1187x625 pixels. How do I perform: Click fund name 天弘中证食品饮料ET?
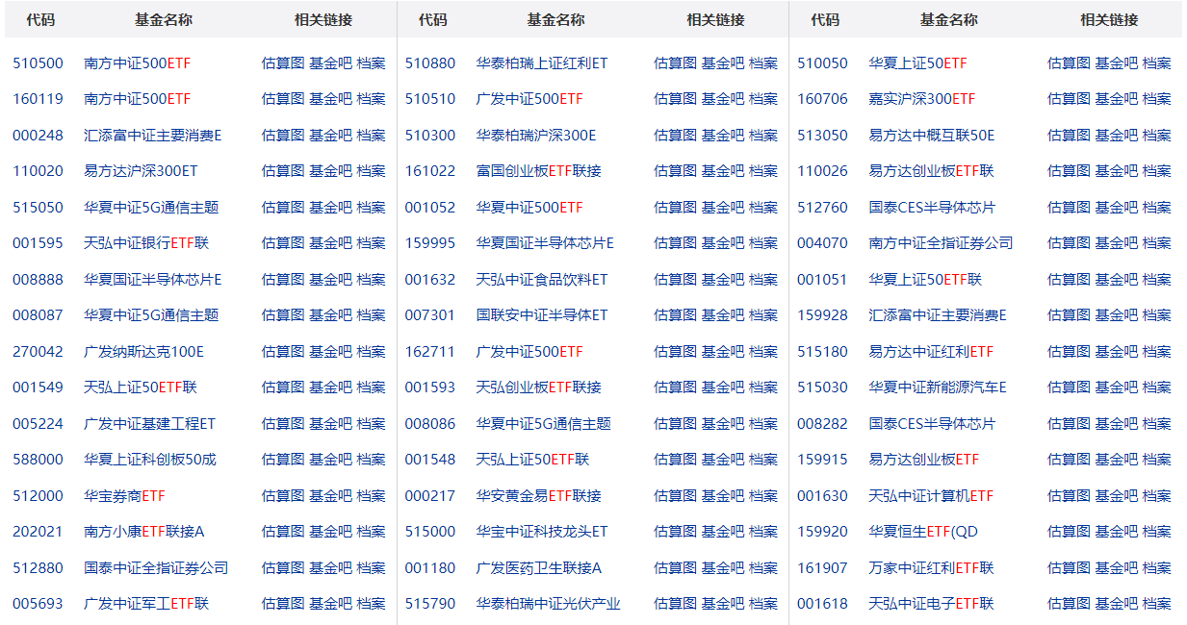click(542, 280)
